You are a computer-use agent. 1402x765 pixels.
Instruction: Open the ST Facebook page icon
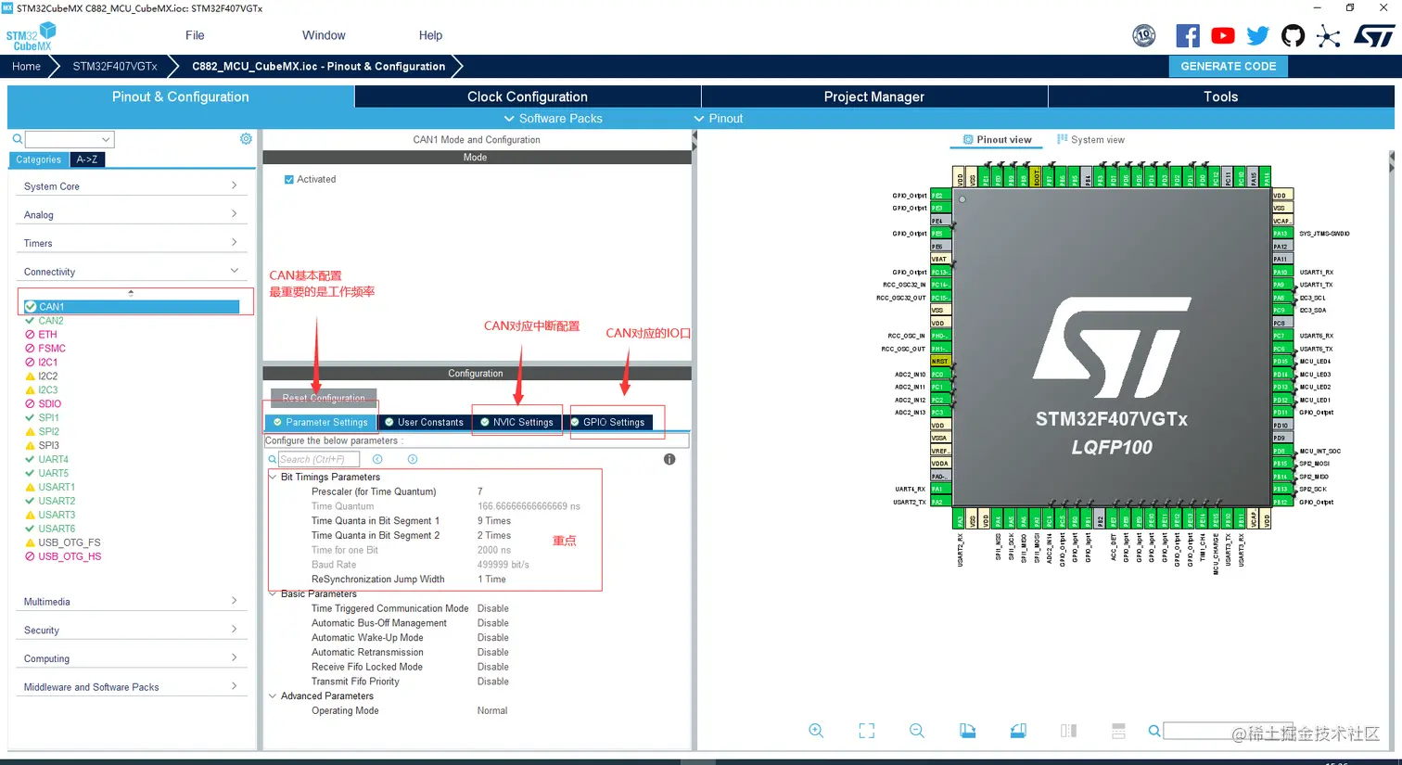coord(1187,36)
